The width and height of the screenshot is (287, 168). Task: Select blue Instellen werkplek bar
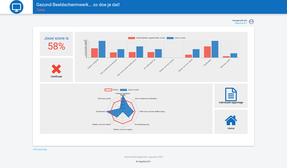[x=102, y=49]
